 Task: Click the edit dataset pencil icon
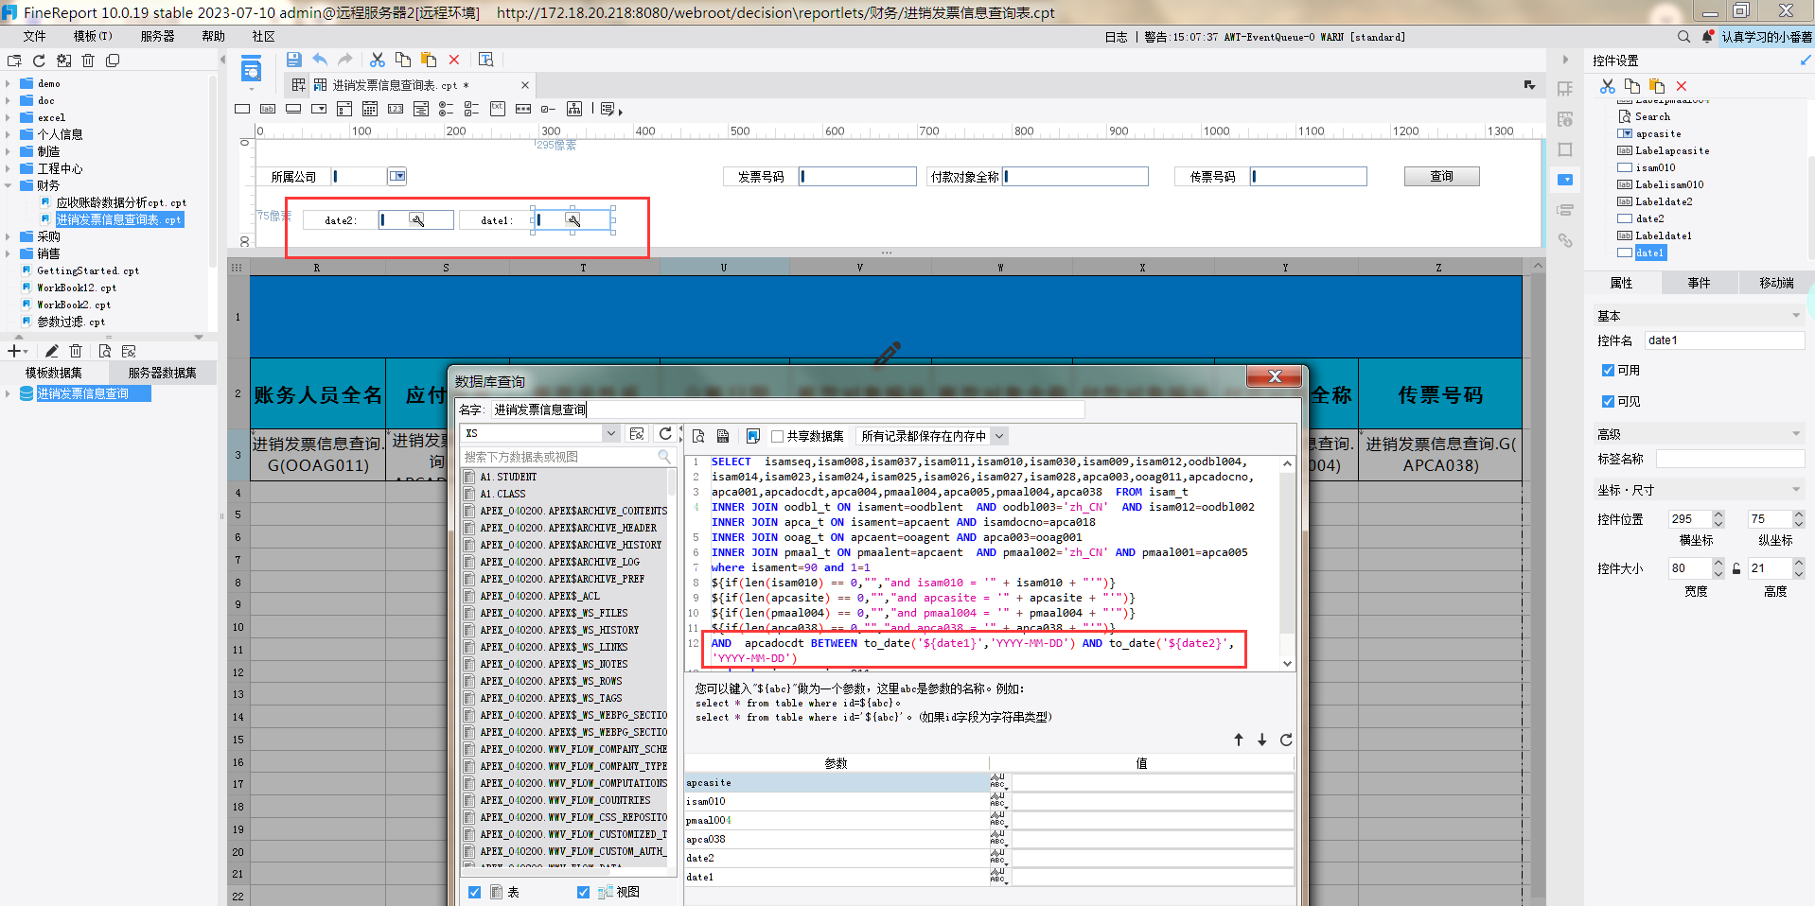tap(51, 351)
